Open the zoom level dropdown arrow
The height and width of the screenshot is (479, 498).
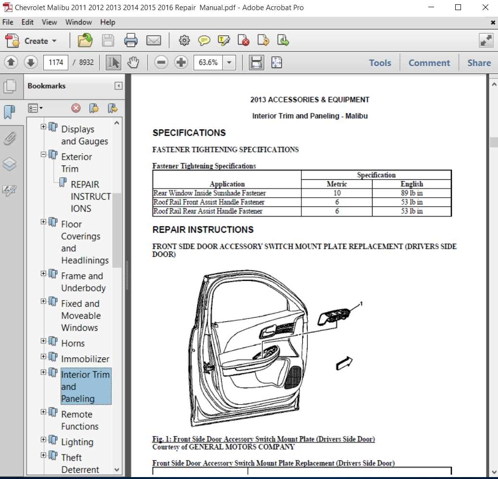coord(229,63)
